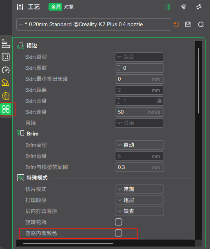
Task: Open the 切片模式 dropdown
Action: [x=139, y=189]
